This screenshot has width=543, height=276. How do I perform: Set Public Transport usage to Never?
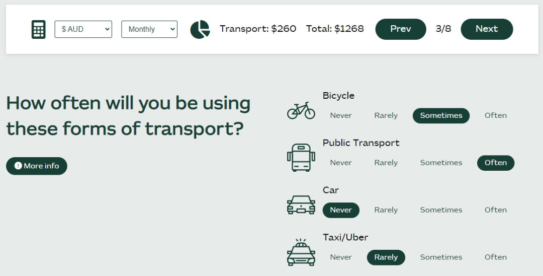(341, 163)
